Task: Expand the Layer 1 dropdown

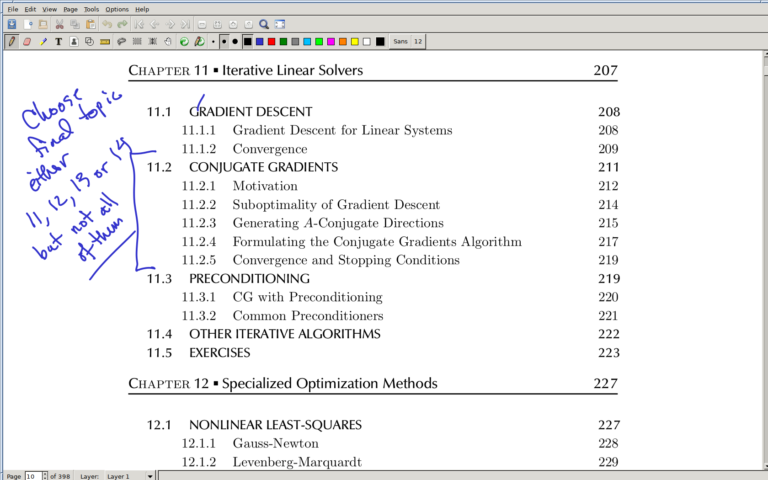Action: point(149,476)
